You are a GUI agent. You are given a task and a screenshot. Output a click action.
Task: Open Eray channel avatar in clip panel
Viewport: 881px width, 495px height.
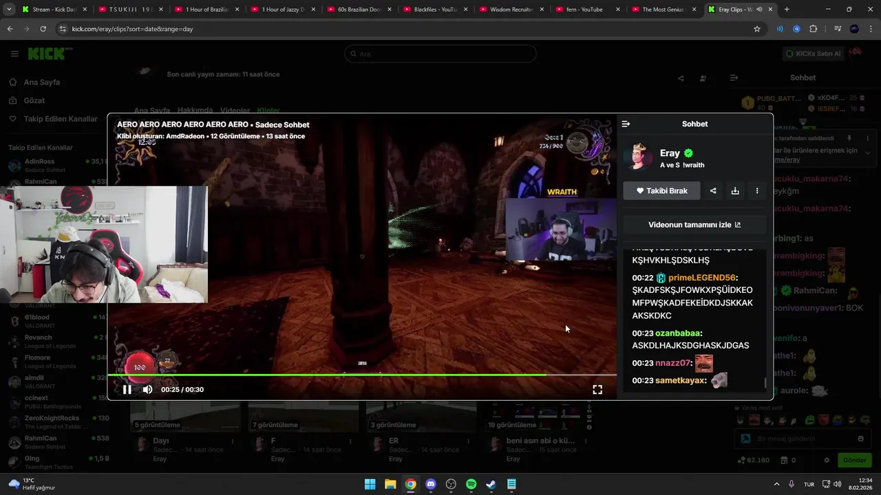coord(638,157)
